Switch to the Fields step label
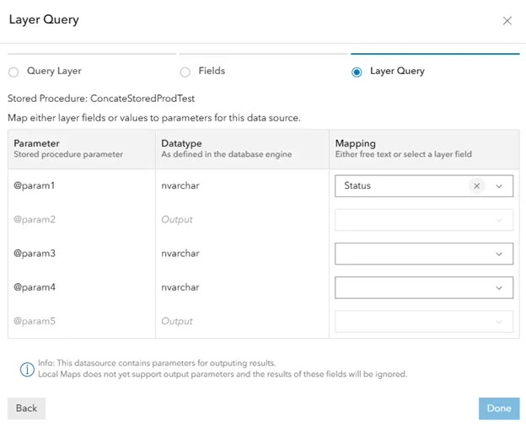Screen dimensions: 526x428 tap(212, 71)
